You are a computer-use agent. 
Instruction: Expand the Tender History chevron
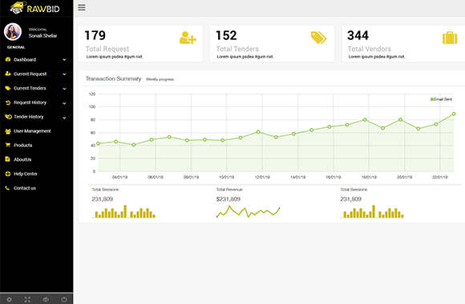click(x=64, y=118)
